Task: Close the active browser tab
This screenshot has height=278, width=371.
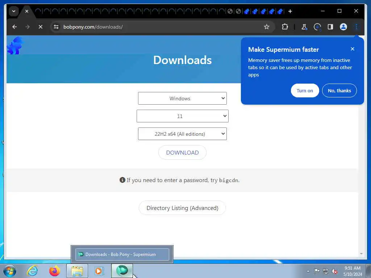Action: tap(27, 11)
